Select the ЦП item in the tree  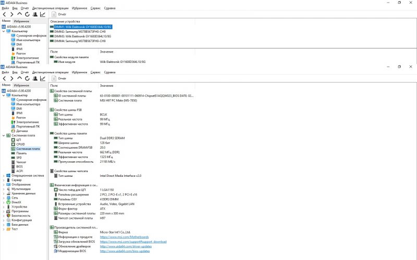[18, 140]
